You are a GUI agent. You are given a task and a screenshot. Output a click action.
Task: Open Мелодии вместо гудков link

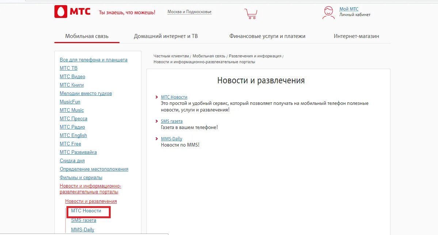click(x=86, y=93)
